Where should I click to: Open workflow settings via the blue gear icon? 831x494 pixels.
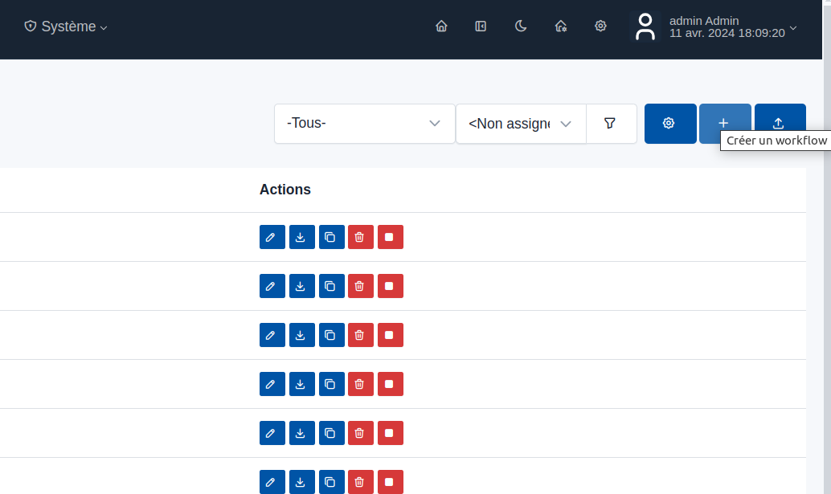pyautogui.click(x=669, y=124)
